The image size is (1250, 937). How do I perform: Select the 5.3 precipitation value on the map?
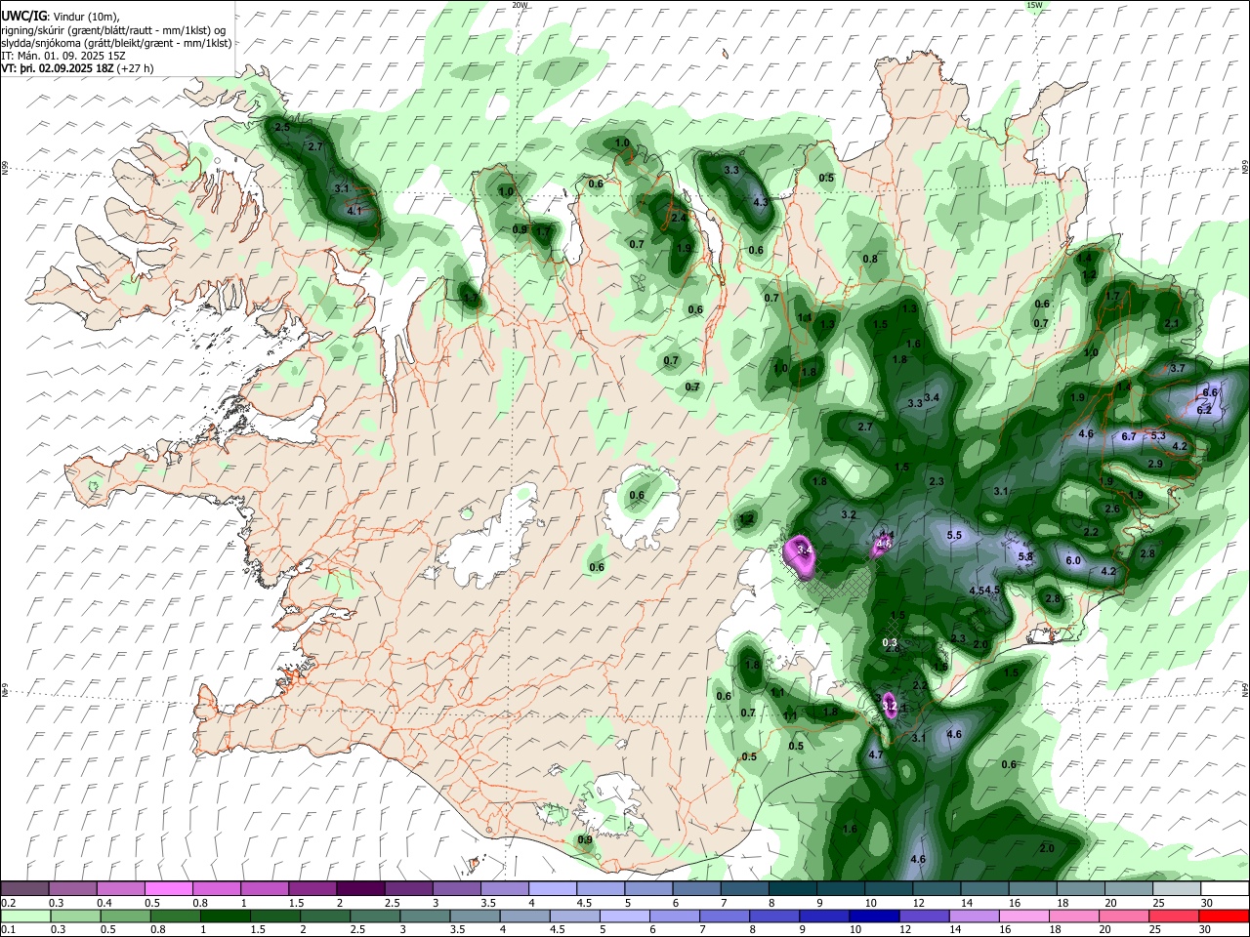(x=1158, y=435)
